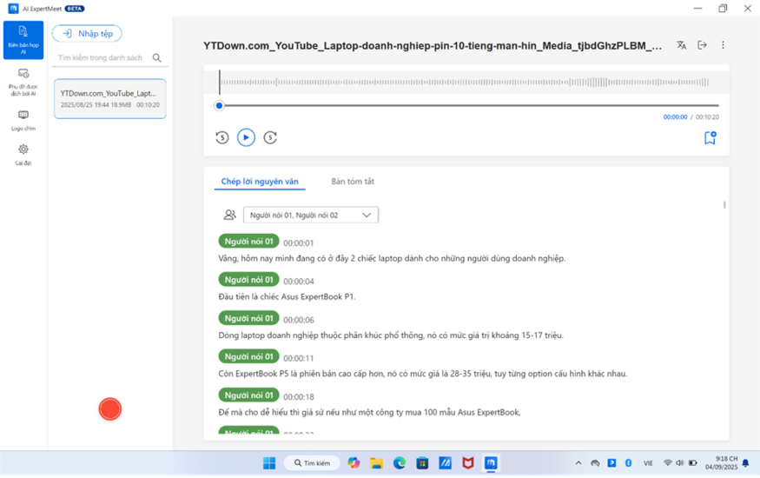Open Phụ đề được dịch bởi AI

(x=23, y=82)
